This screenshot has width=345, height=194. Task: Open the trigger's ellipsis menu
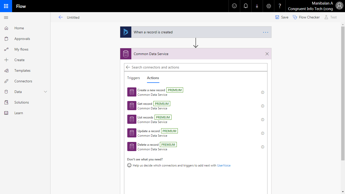(266, 32)
